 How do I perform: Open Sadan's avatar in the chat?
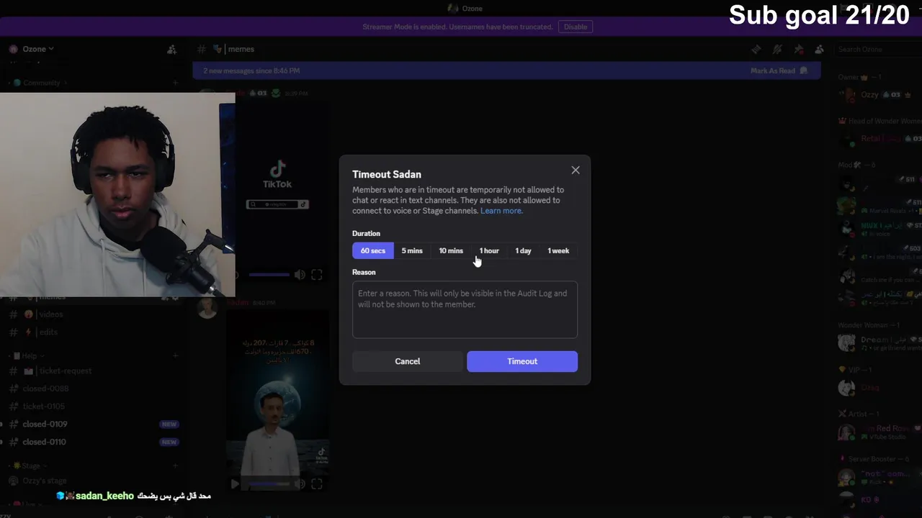tap(207, 307)
